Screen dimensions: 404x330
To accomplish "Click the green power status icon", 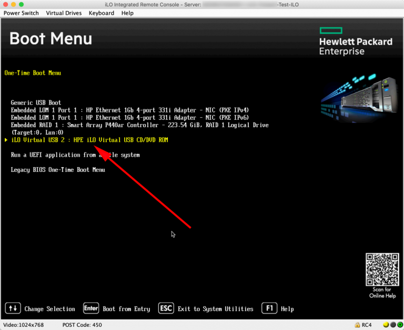I will coord(400,325).
